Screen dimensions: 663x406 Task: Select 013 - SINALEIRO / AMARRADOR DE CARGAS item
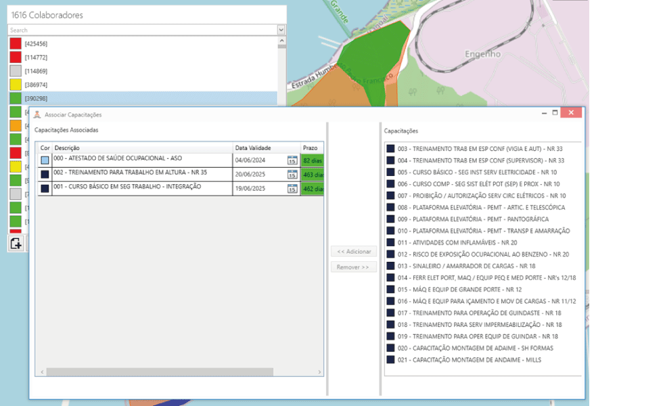(466, 266)
